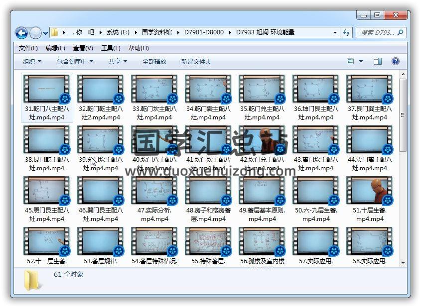
Task: Refresh the folder view
Action: [x=346, y=33]
